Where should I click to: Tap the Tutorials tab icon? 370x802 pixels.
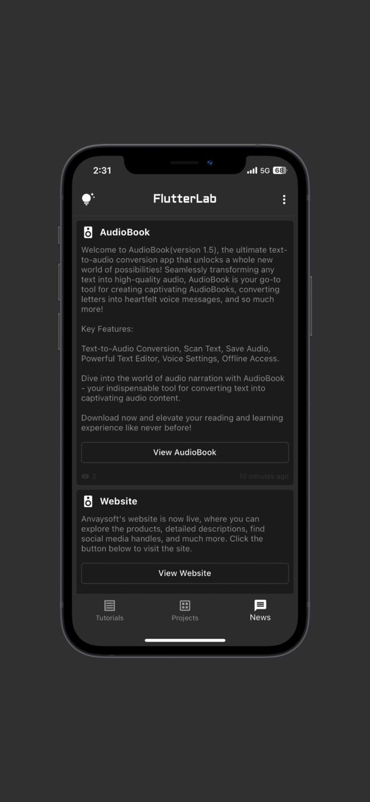[109, 605]
